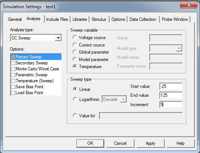Confirm with the OK button
The width and height of the screenshot is (200, 153).
coord(90,143)
